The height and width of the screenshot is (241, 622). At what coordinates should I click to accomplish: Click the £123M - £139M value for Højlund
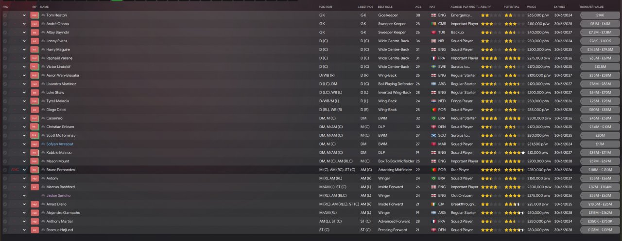(x=600, y=230)
